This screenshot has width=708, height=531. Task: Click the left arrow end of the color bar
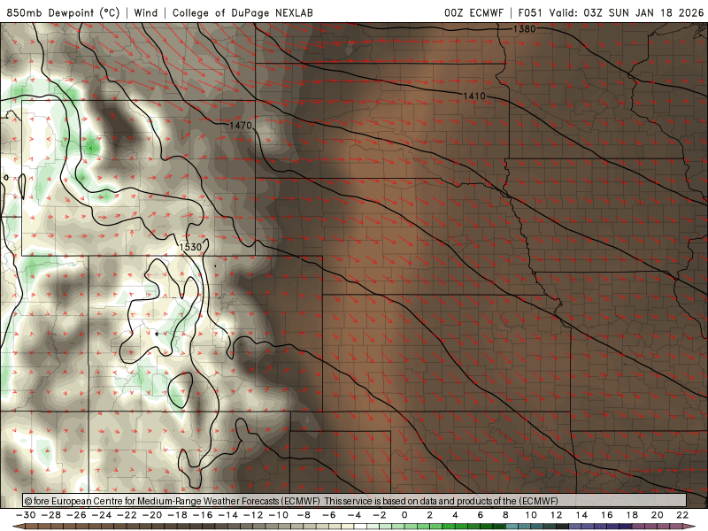17,527
